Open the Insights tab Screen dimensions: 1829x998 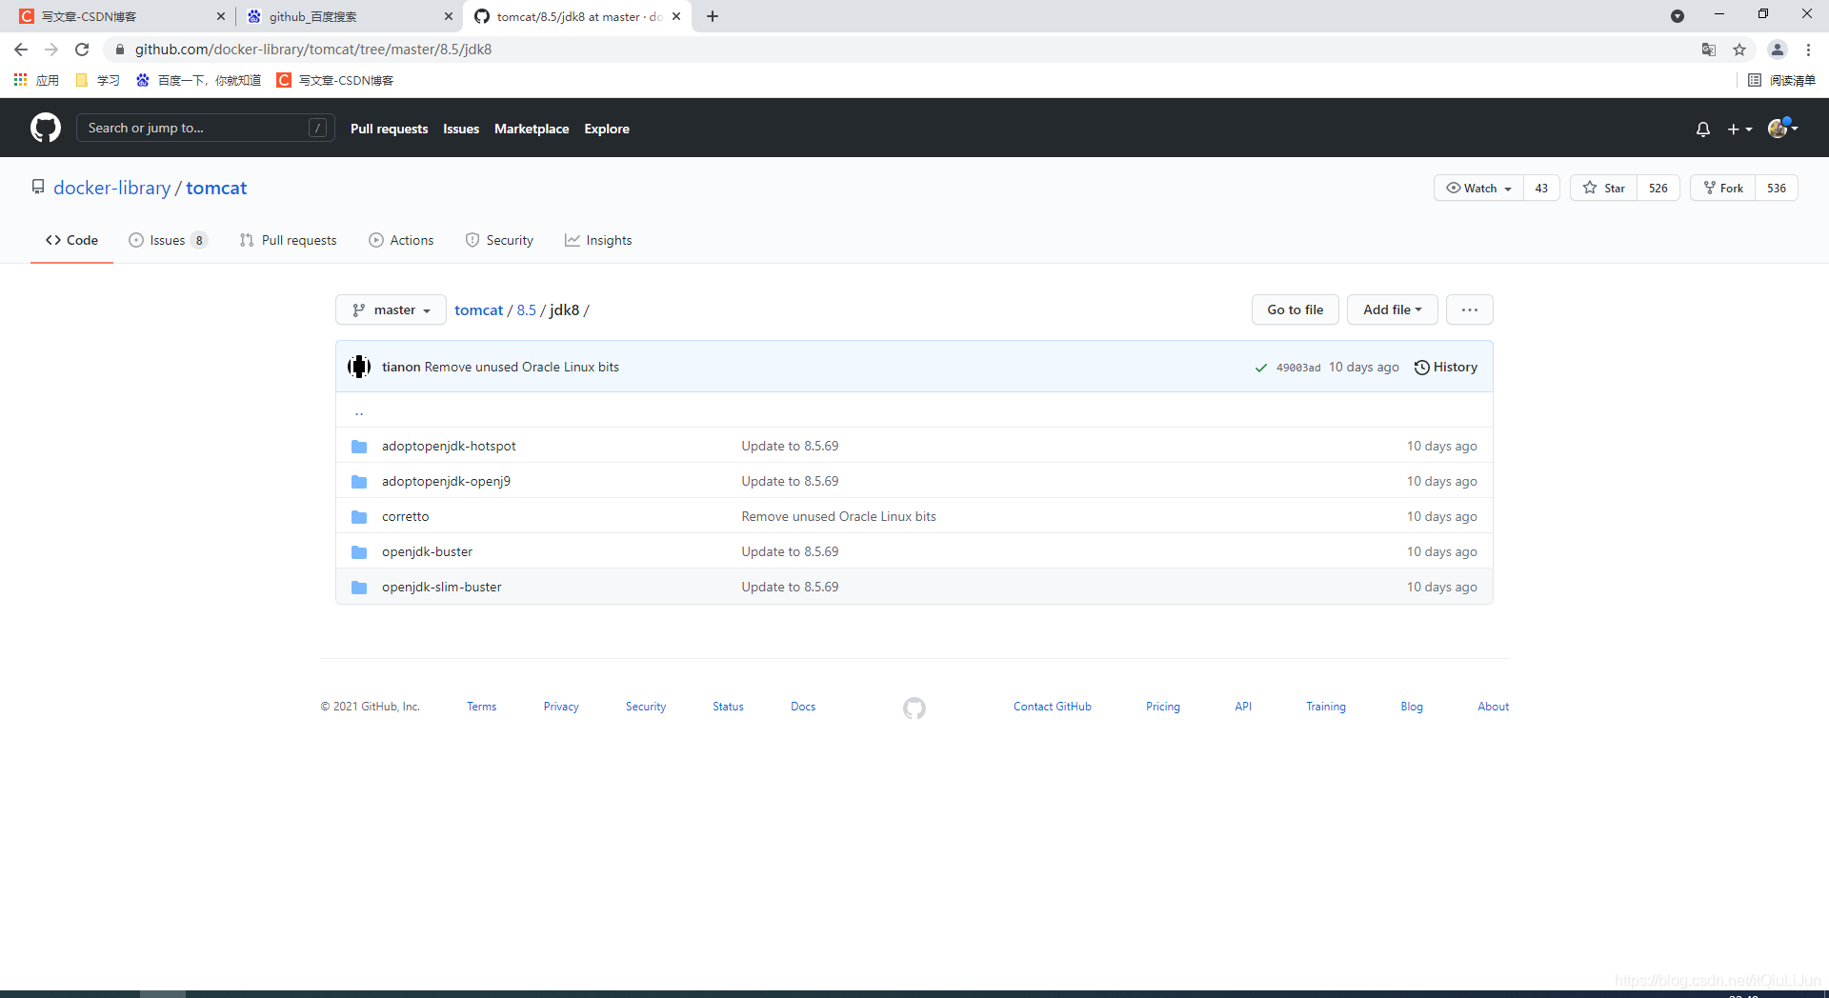[598, 240]
